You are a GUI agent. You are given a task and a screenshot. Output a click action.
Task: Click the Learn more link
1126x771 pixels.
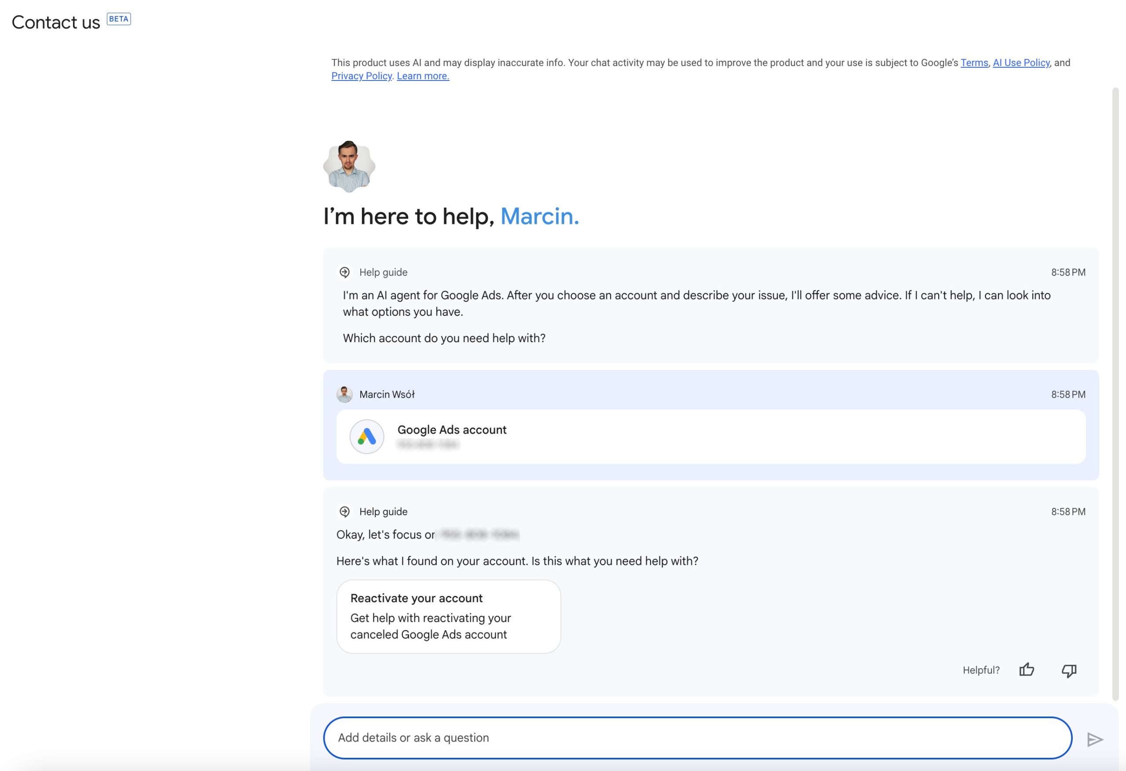point(423,76)
